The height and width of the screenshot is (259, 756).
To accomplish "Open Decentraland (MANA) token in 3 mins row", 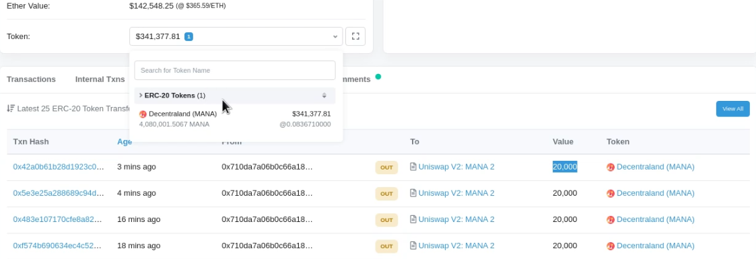I will pyautogui.click(x=655, y=167).
